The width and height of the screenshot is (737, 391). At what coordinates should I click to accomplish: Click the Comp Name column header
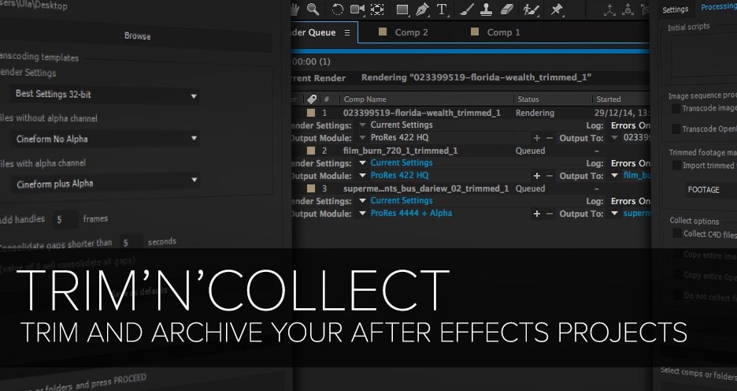coord(365,99)
